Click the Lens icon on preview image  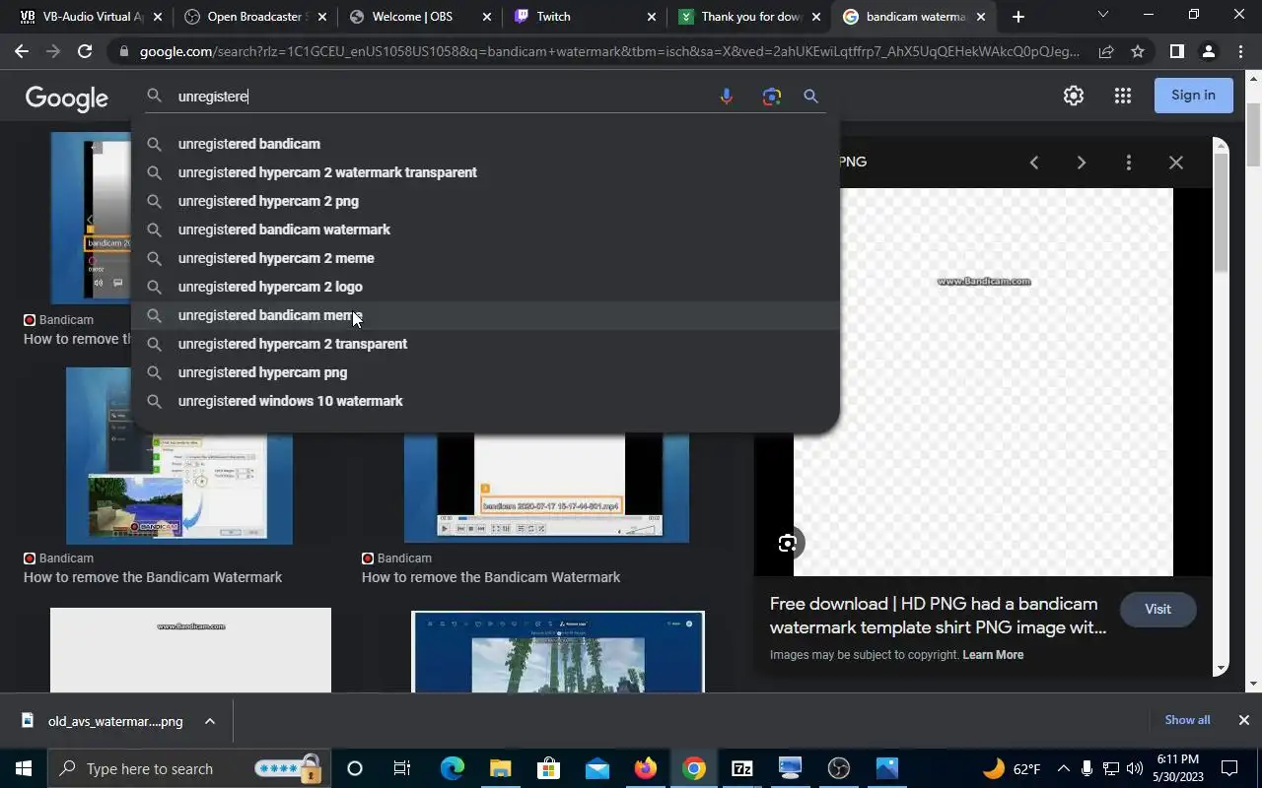coord(787,544)
